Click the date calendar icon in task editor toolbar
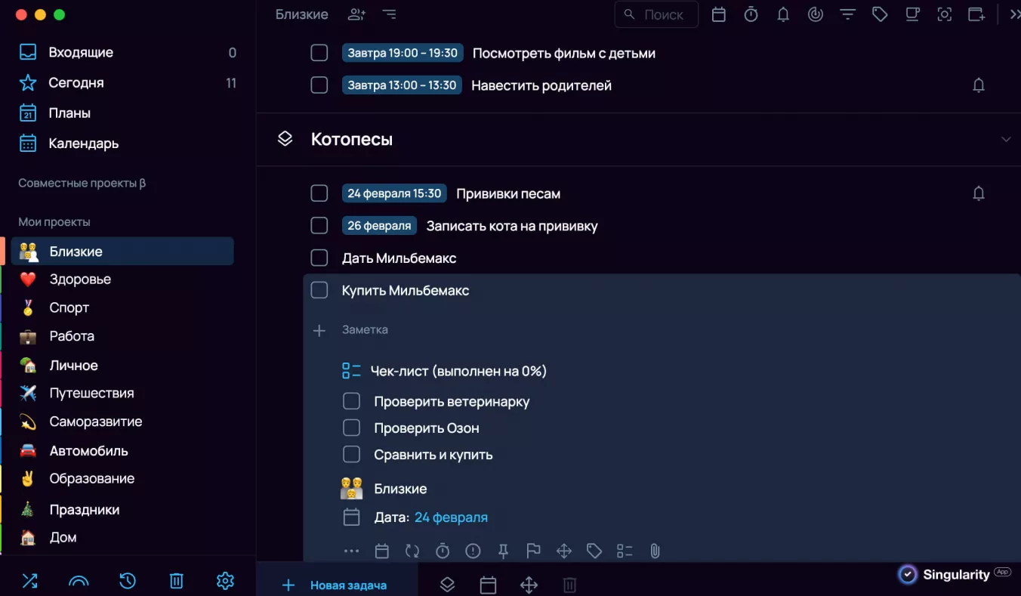 [382, 551]
